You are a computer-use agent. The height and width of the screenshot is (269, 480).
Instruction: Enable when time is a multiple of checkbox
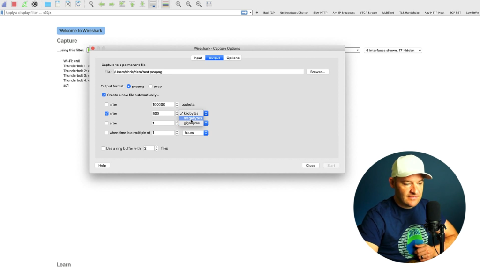[106, 133]
